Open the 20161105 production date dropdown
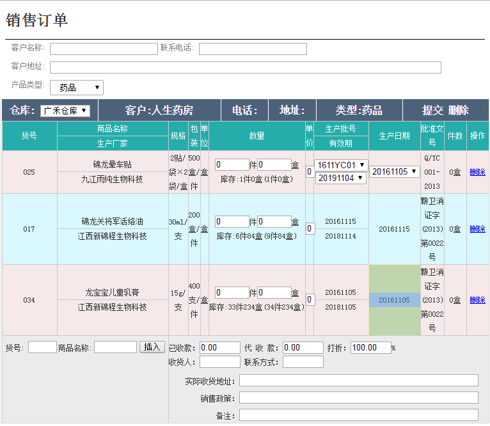The width and height of the screenshot is (490, 426). (x=395, y=171)
